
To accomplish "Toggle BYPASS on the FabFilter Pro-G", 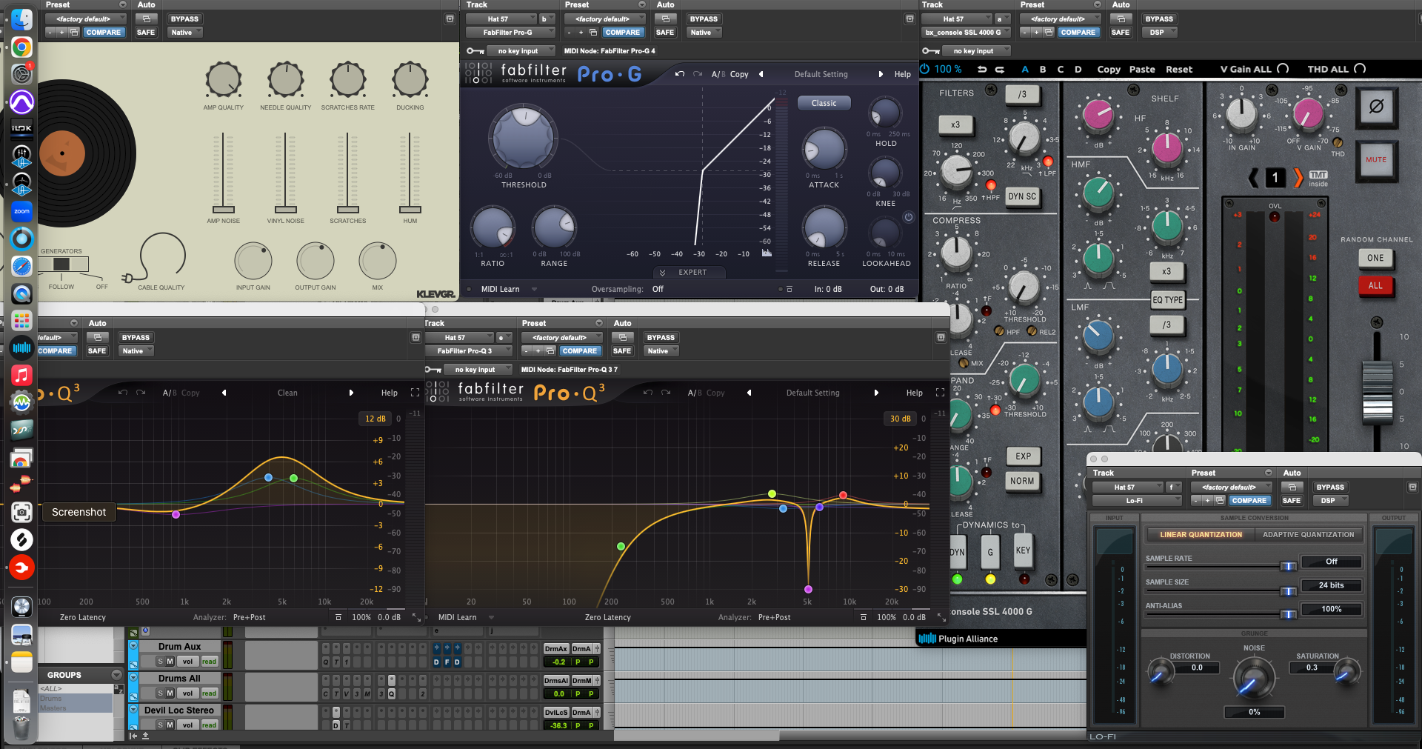I will tap(703, 19).
